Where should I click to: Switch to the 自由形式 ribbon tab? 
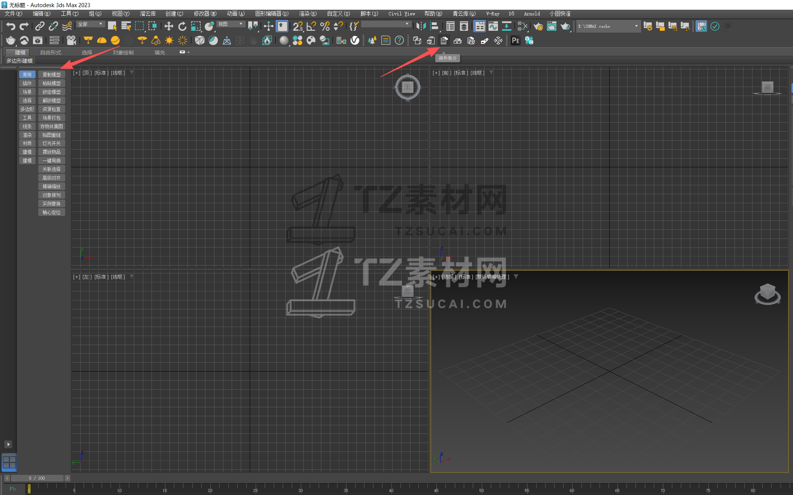pyautogui.click(x=50, y=52)
